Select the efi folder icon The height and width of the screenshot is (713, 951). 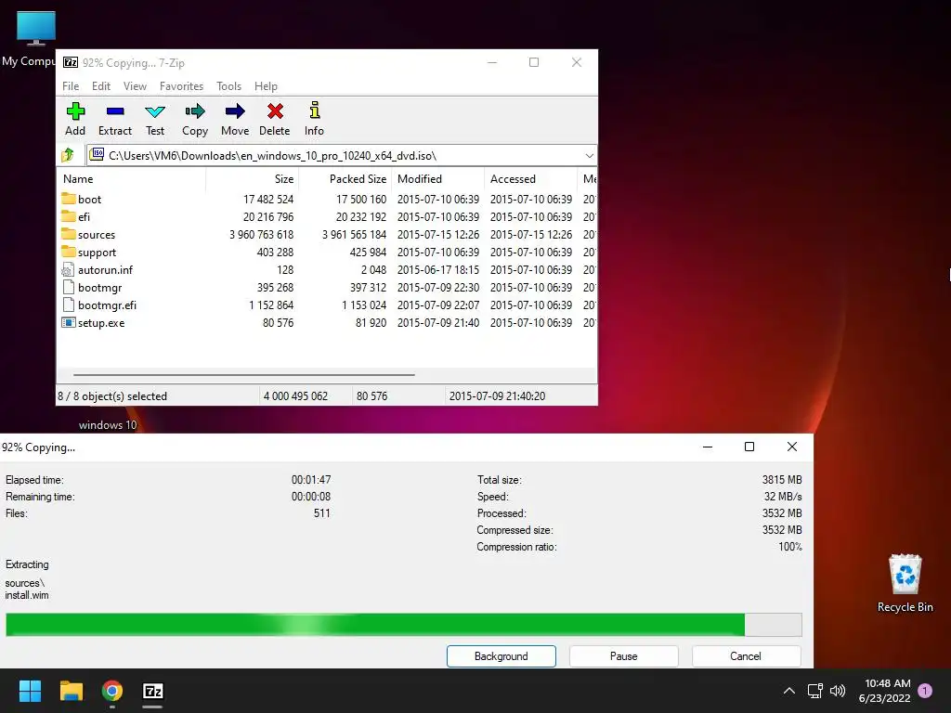(x=69, y=216)
